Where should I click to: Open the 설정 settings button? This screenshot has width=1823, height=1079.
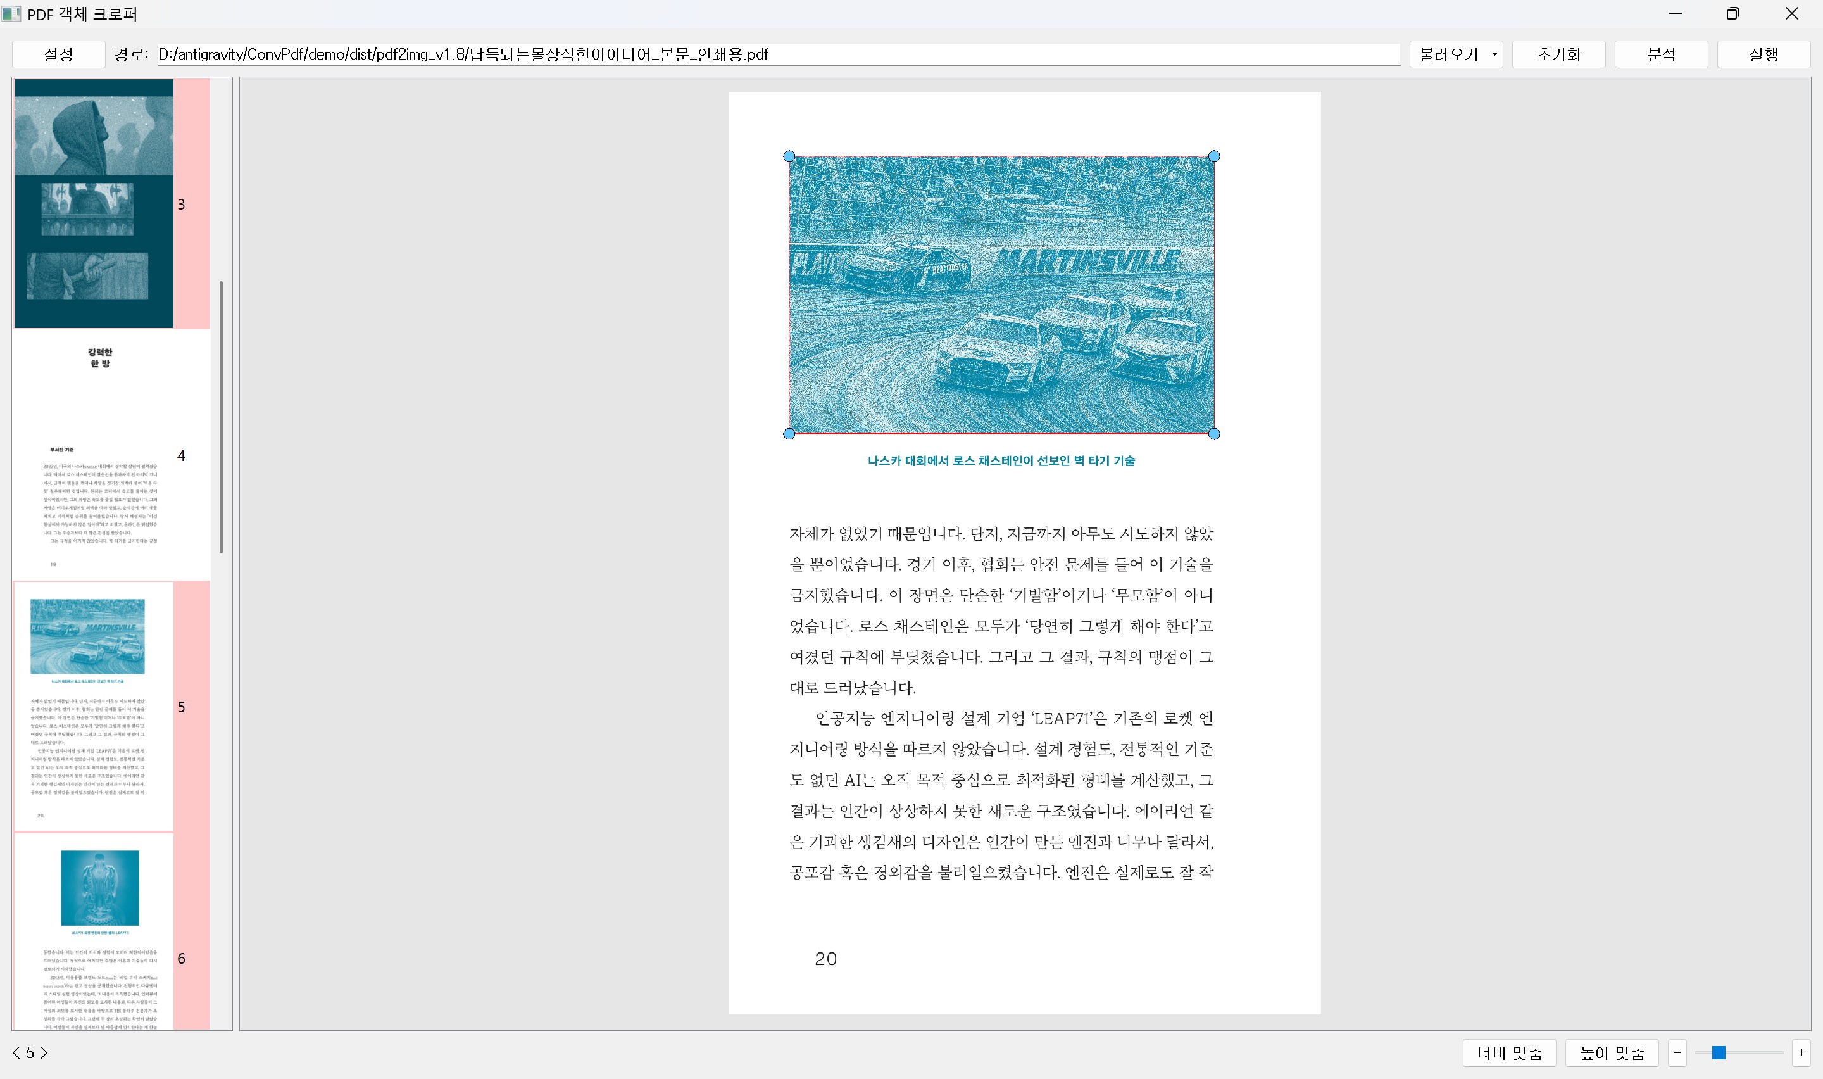[x=58, y=54]
